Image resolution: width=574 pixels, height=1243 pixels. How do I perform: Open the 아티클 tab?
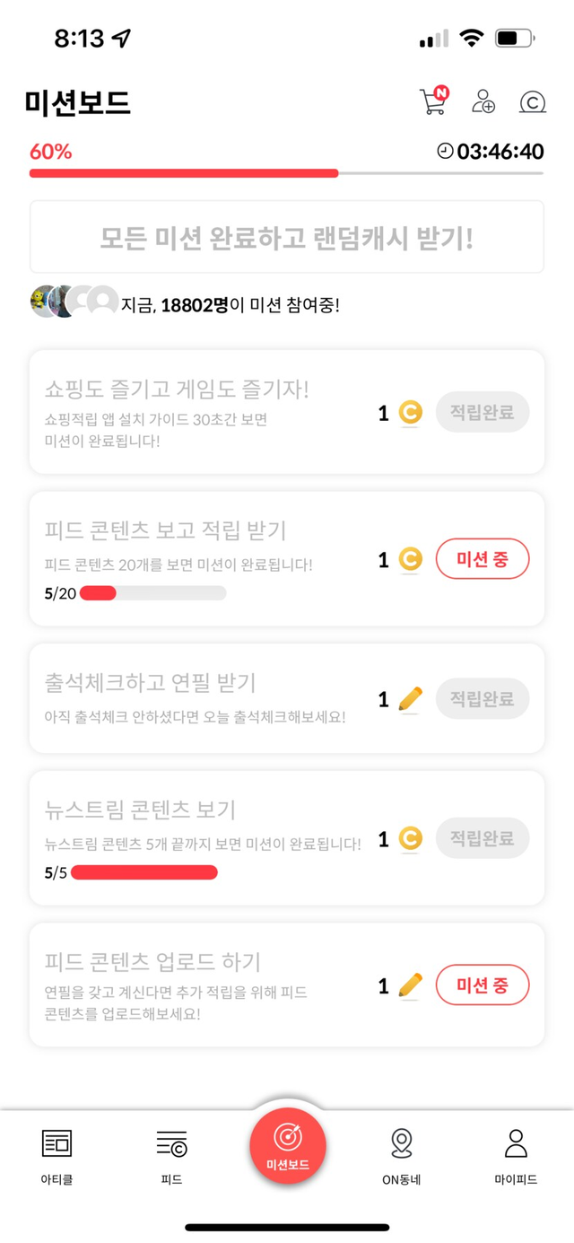pyautogui.click(x=57, y=1157)
